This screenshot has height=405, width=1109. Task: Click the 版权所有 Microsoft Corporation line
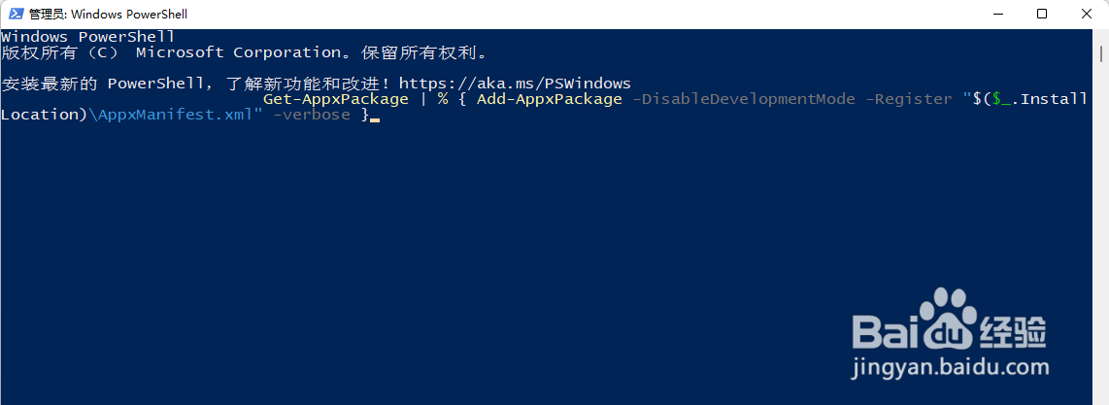click(243, 52)
